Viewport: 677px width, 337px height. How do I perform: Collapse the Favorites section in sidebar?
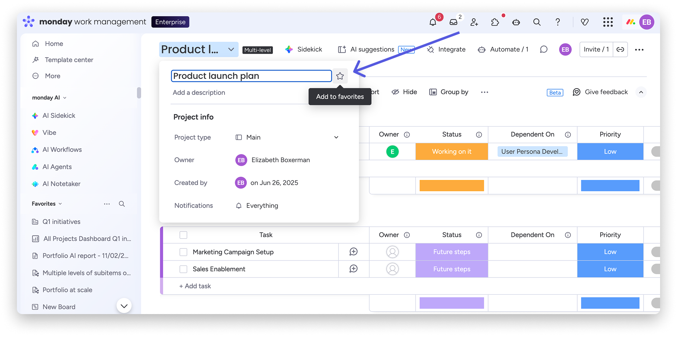[60, 204]
